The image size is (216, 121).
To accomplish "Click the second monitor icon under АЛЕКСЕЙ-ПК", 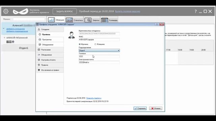I will click(x=10, y=42).
